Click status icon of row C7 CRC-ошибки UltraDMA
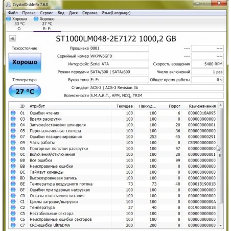The height and width of the screenshot is (231, 231). tap(13, 225)
